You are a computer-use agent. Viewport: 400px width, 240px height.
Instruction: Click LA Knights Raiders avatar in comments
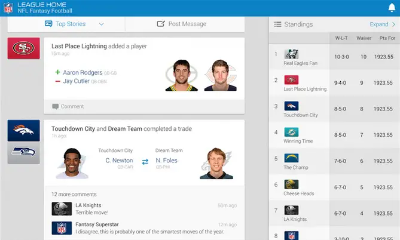[62, 209]
